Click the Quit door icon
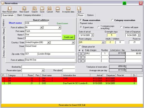 pyautogui.click(x=79, y=8)
